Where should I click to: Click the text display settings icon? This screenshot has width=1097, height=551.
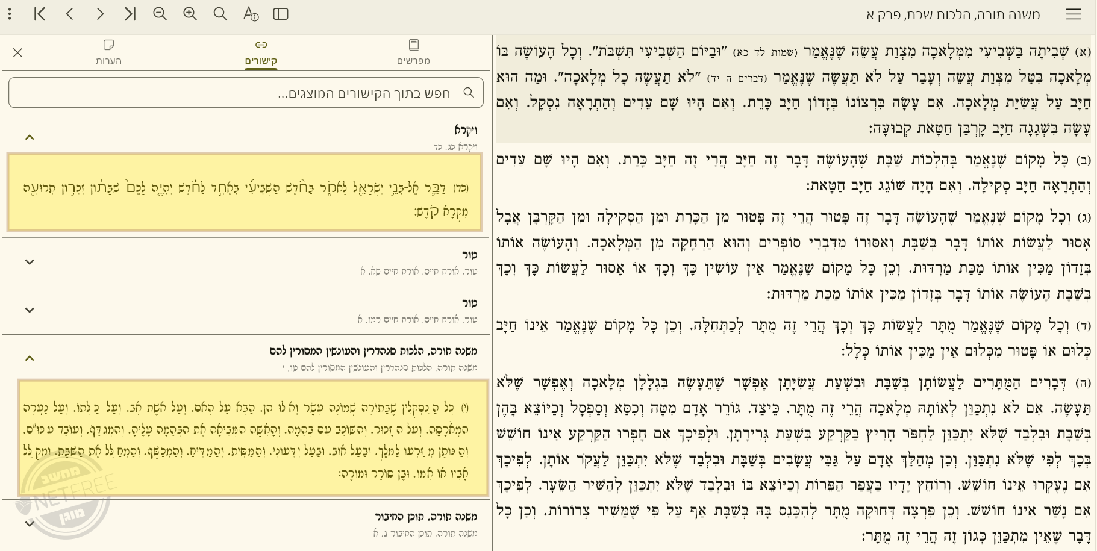(251, 14)
